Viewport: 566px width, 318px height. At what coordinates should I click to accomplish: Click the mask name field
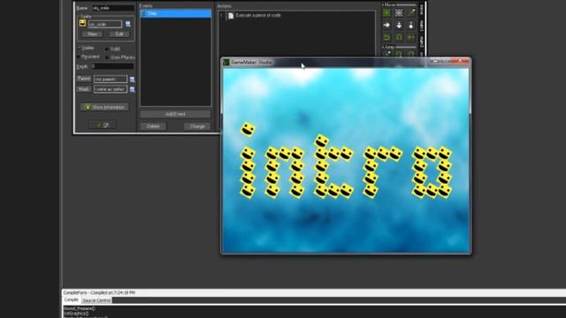point(111,89)
